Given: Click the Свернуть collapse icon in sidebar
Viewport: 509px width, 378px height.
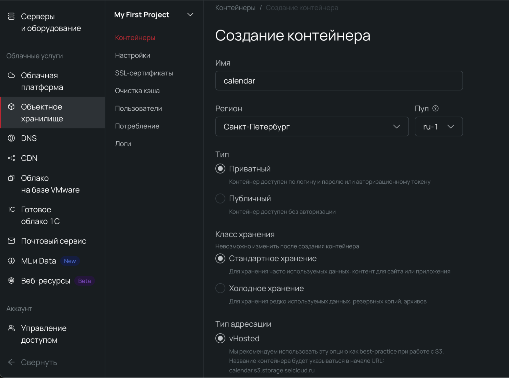Looking at the screenshot, I should click(12, 362).
